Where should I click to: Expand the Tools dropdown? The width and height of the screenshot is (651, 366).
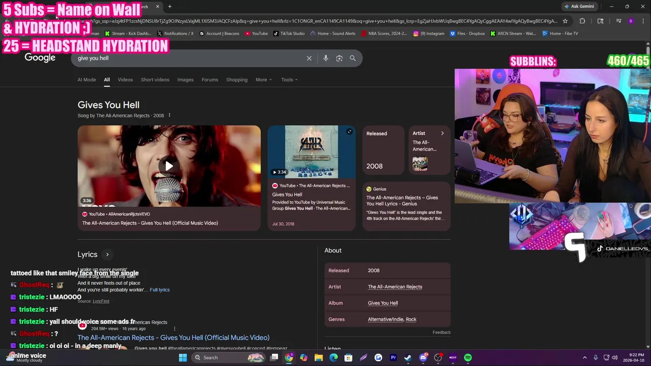pos(289,80)
